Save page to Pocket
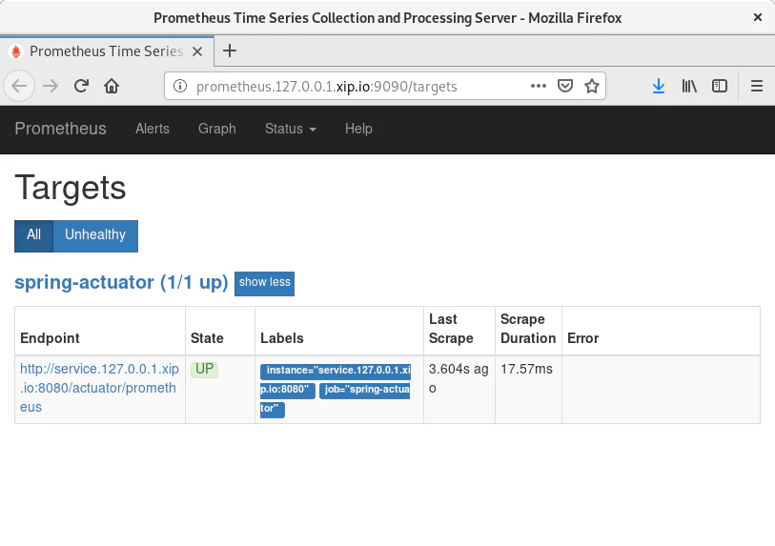The height and width of the screenshot is (546, 775). [564, 86]
